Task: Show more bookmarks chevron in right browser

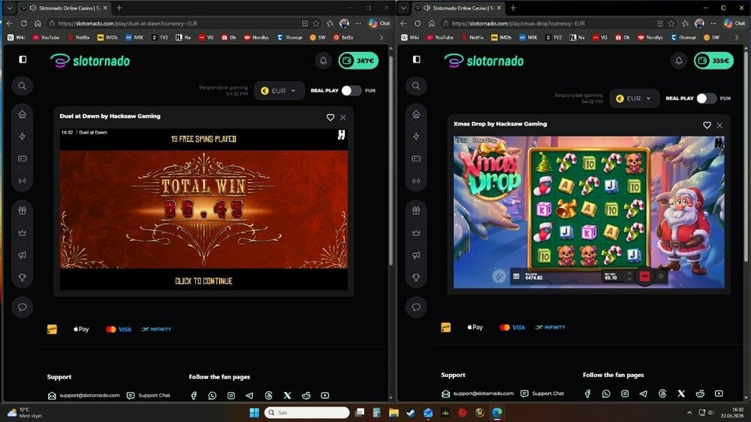Action: click(x=737, y=38)
